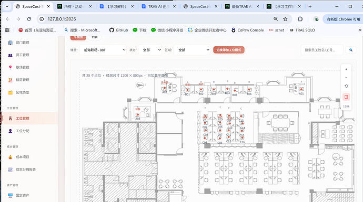The image size is (363, 202).
Task: Select seat marker A03 on floor plan
Action: pos(137,115)
